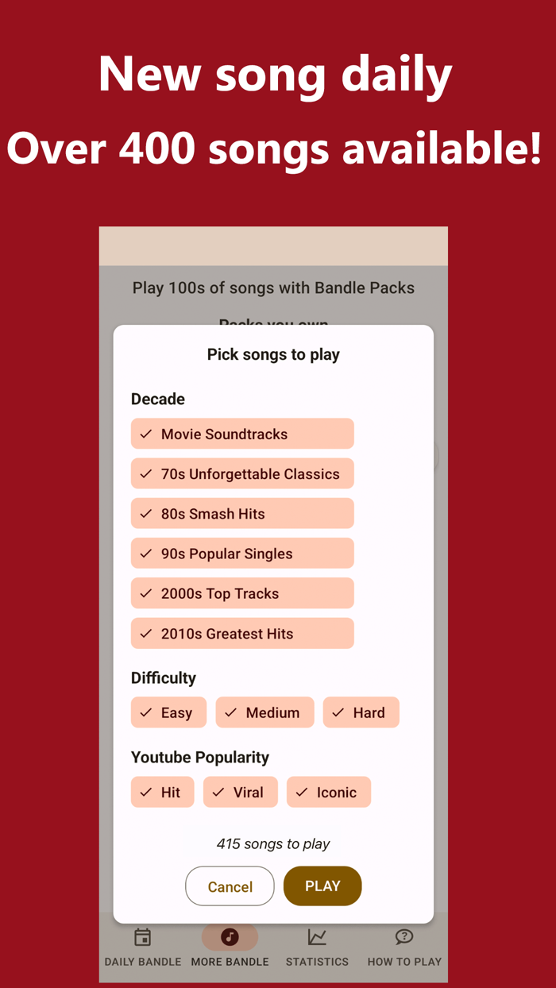
Task: Deselect the Hit popularity filter
Action: click(162, 792)
